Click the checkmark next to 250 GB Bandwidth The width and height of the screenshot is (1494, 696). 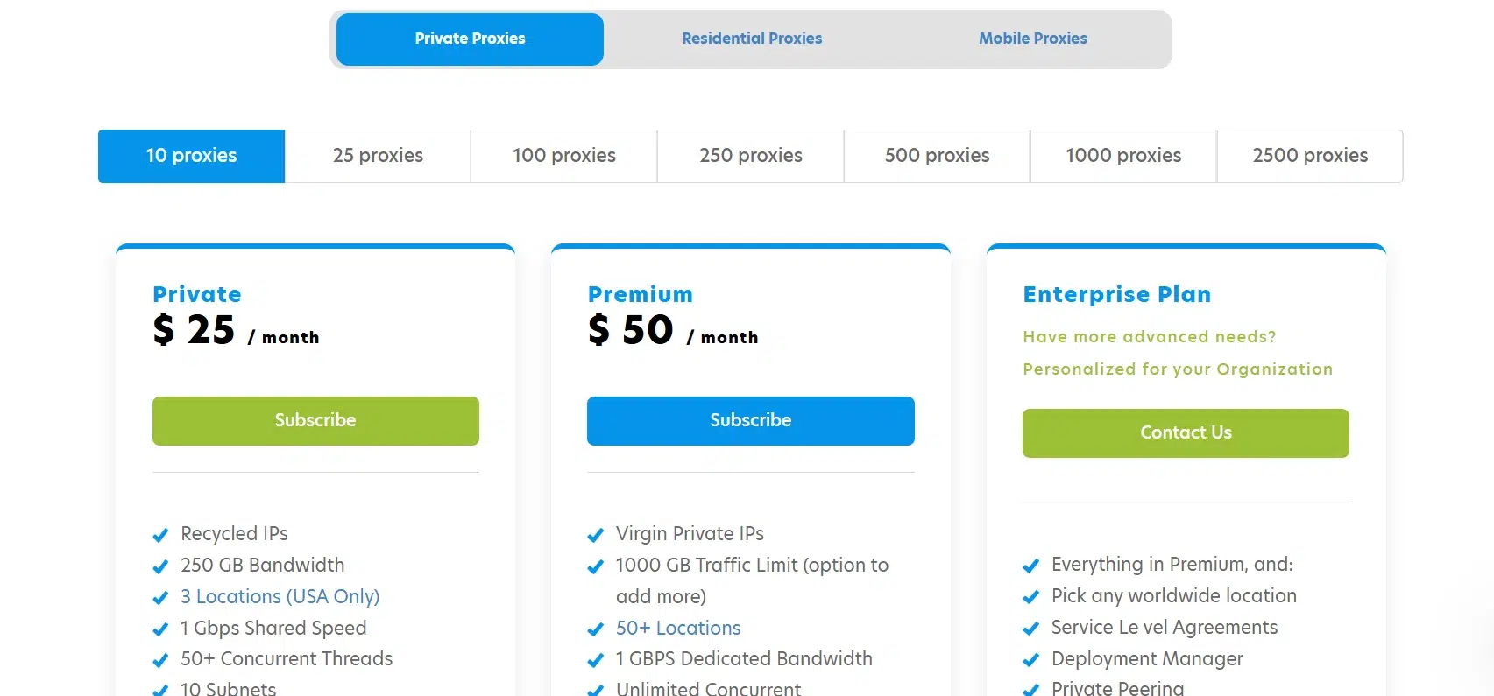160,566
